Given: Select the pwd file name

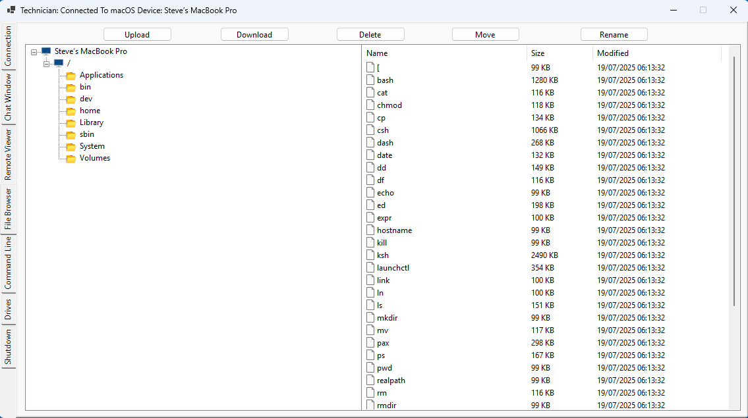Looking at the screenshot, I should click(384, 368).
